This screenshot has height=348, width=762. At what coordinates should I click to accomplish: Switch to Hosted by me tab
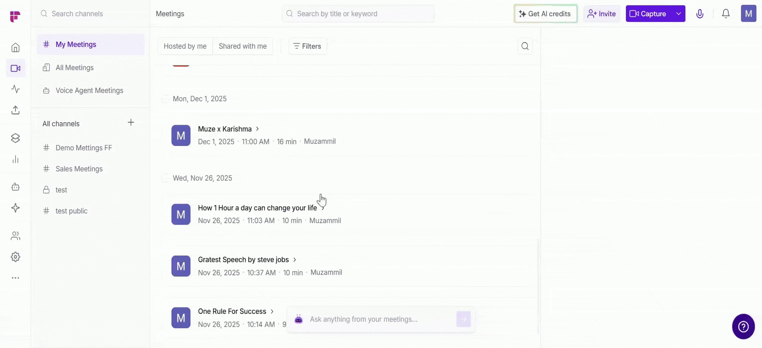pos(185,46)
